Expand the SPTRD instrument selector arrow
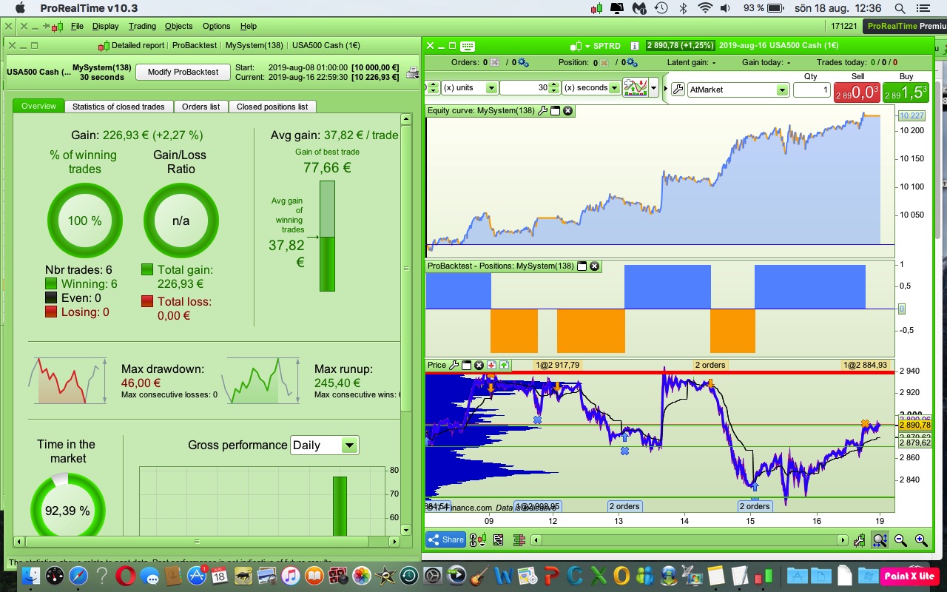Image resolution: width=947 pixels, height=592 pixels. tap(587, 46)
